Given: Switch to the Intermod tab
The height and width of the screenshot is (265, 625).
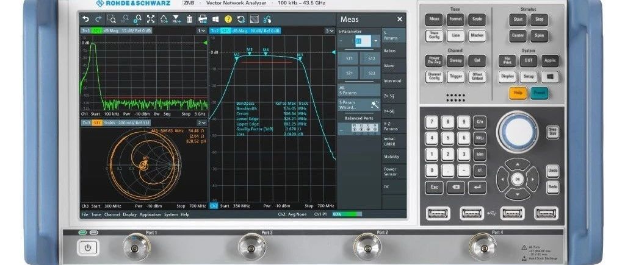Looking at the screenshot, I should (394, 81).
